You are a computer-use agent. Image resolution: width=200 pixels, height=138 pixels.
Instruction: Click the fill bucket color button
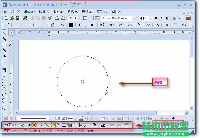(x=94, y=125)
